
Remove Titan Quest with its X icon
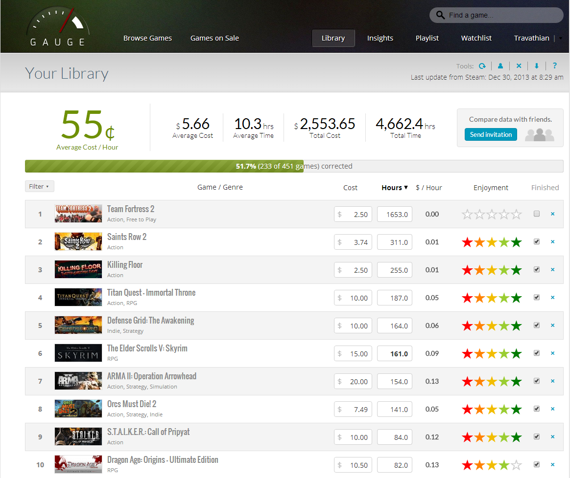pyautogui.click(x=552, y=298)
